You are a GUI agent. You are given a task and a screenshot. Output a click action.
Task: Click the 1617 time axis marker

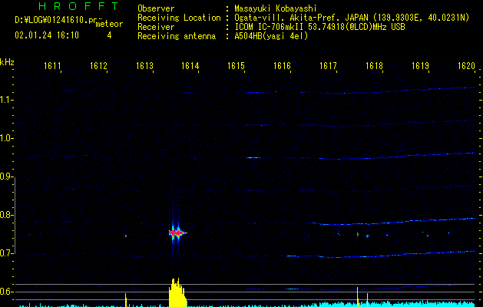coord(328,66)
